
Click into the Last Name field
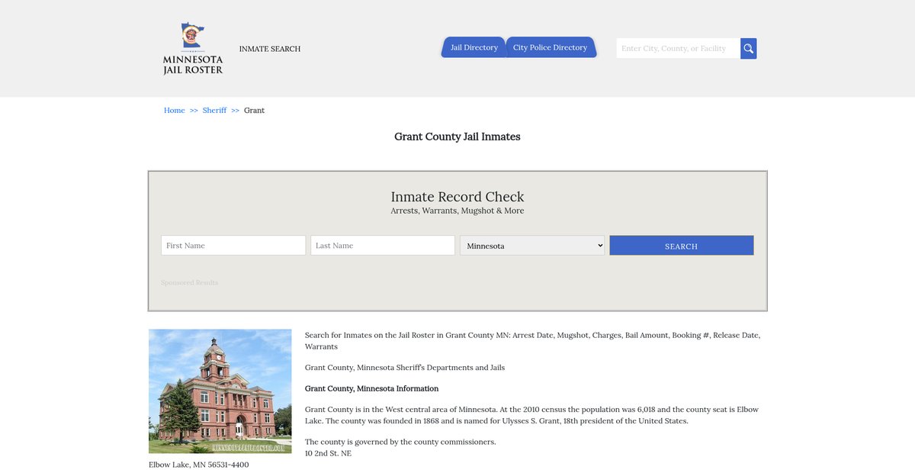383,246
